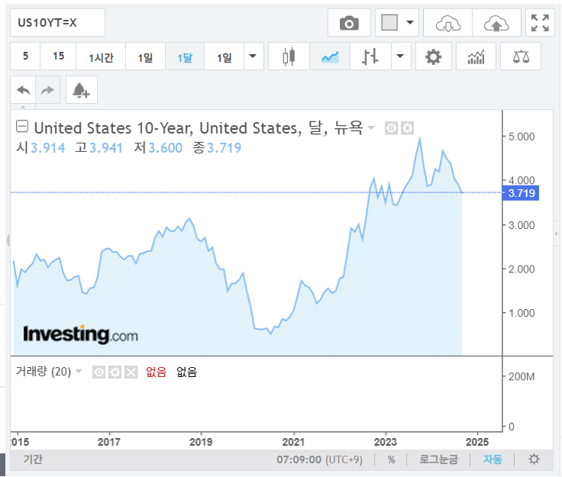Toggle main series visibility eye icon

point(391,128)
